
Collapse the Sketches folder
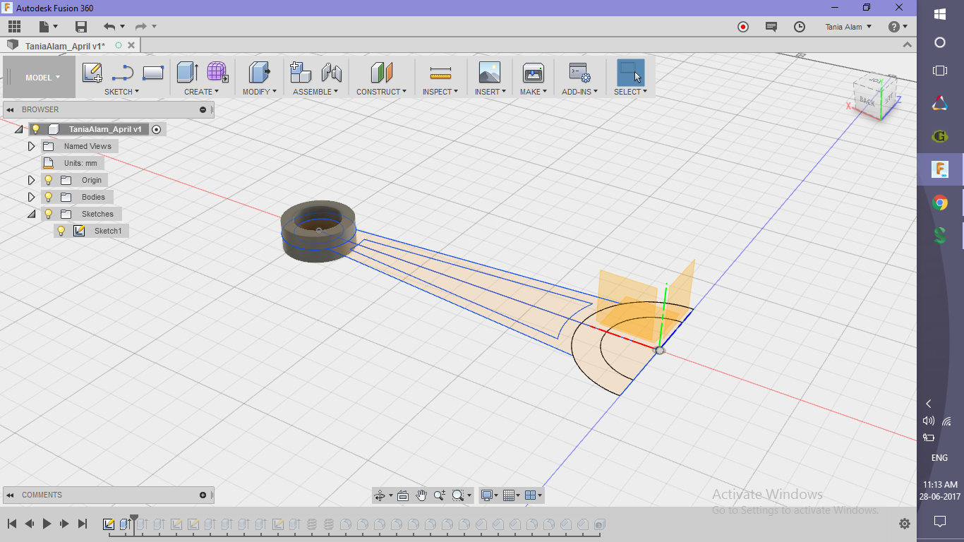click(x=31, y=214)
